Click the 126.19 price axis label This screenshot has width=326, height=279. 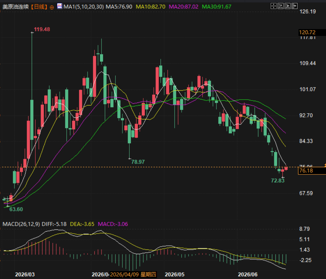click(x=307, y=12)
